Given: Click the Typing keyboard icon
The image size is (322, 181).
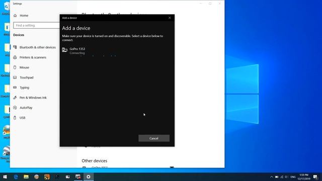Looking at the screenshot, I should tap(15, 87).
